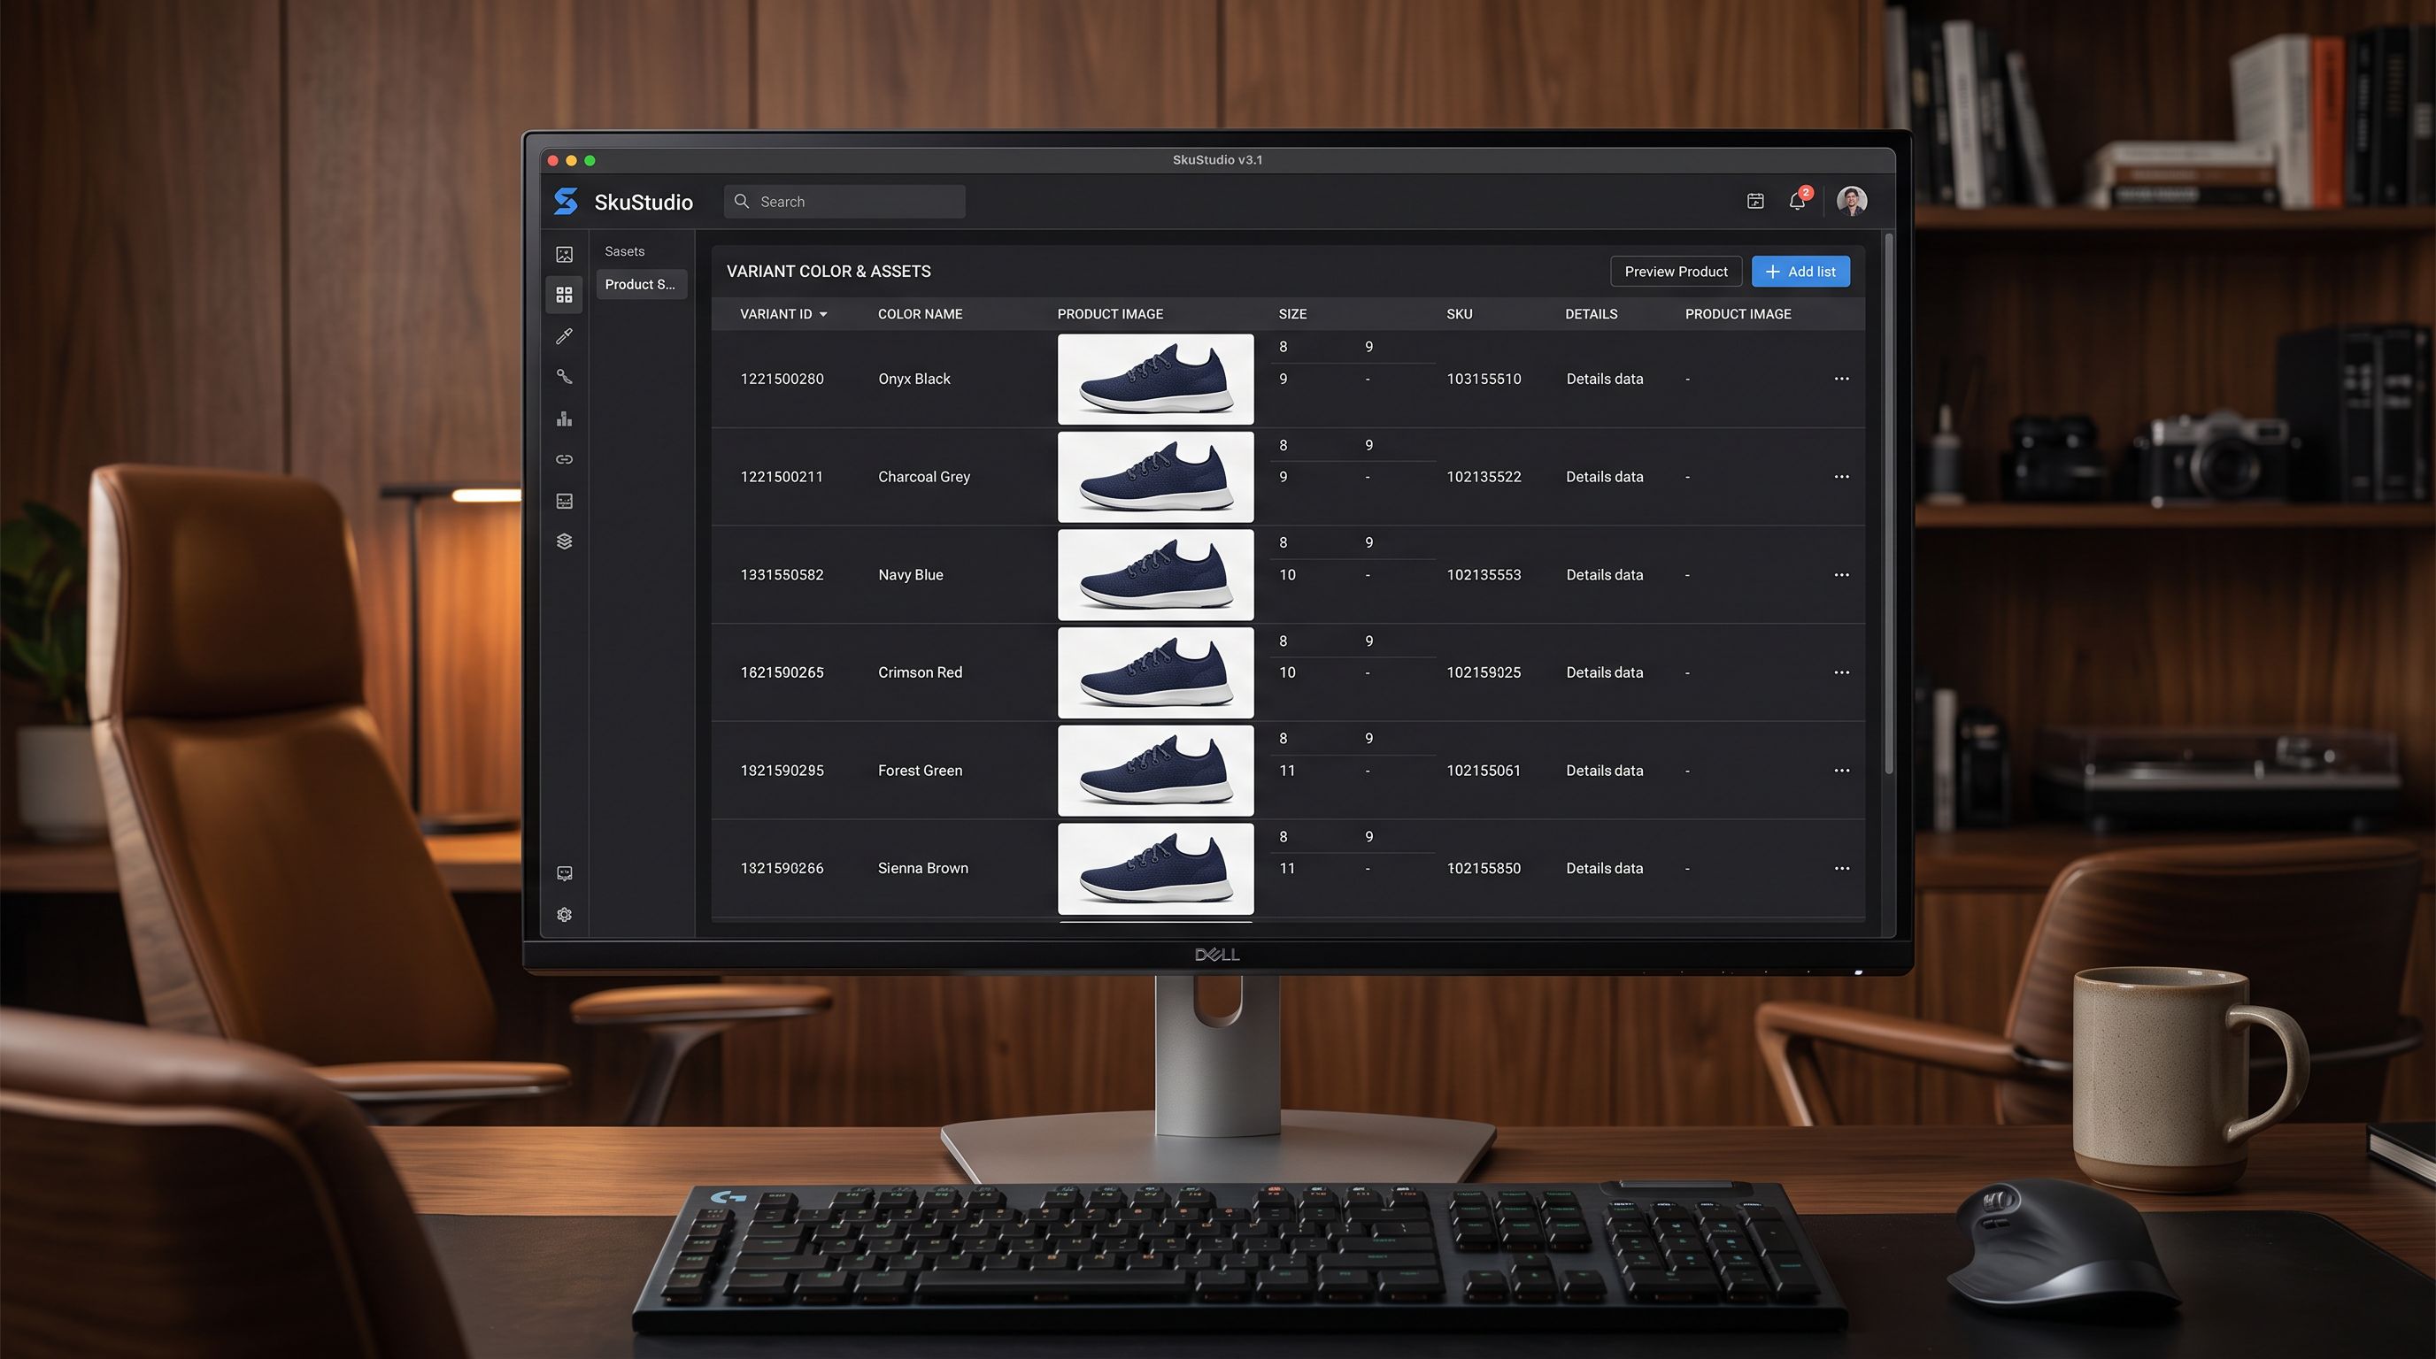Open the user profile avatar
The image size is (2436, 1359).
[x=1852, y=202]
